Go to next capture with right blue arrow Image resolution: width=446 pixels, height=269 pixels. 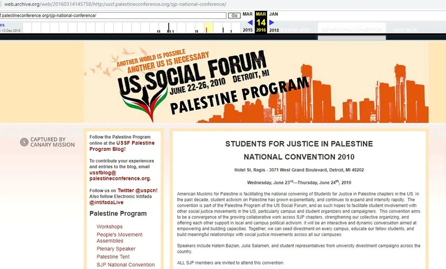click(x=272, y=22)
